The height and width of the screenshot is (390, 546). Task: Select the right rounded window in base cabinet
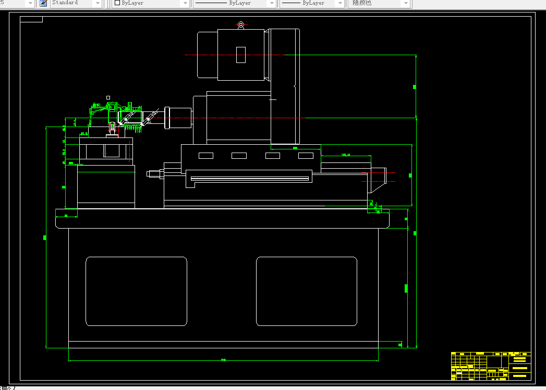click(307, 291)
